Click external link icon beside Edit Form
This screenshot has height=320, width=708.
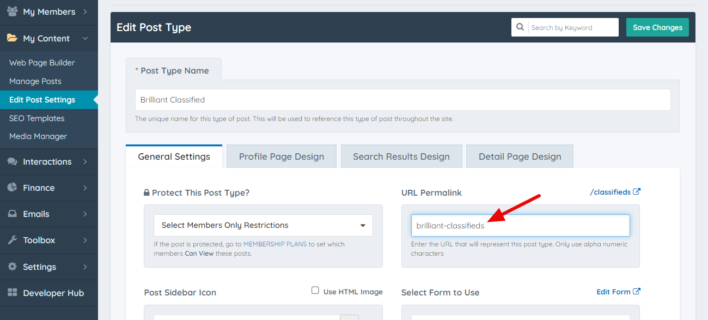click(637, 292)
